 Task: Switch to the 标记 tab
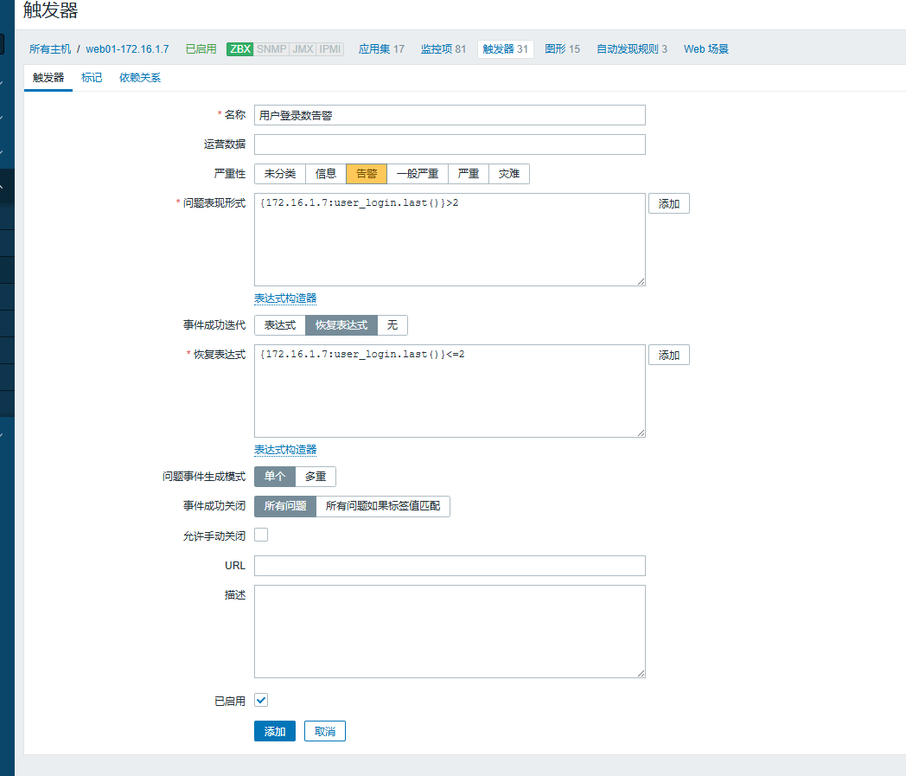coord(92,78)
